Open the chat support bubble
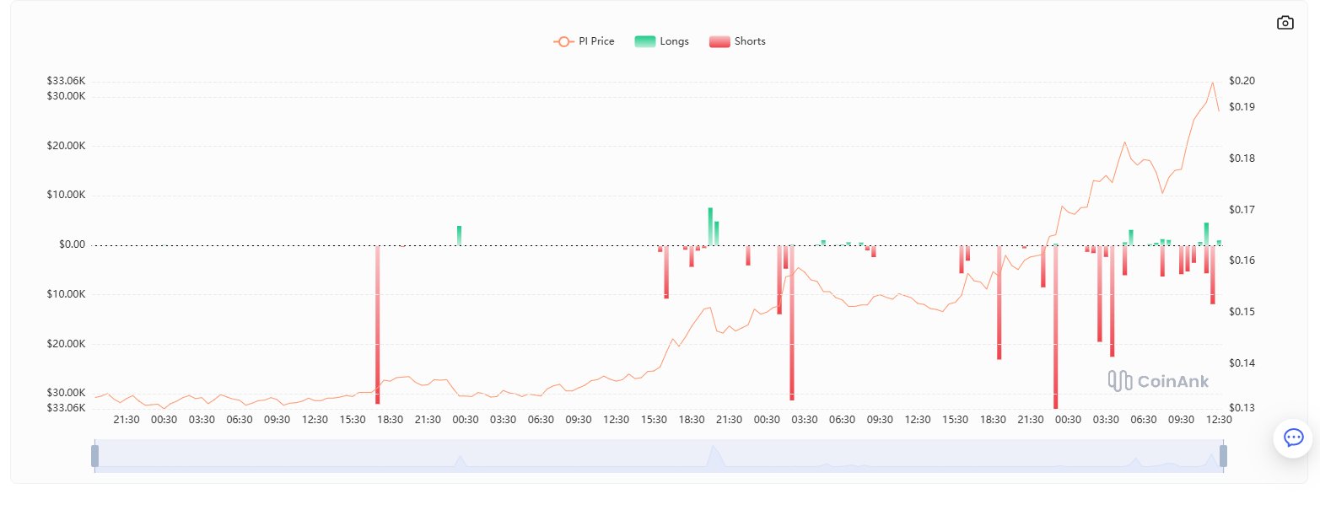 1293,438
